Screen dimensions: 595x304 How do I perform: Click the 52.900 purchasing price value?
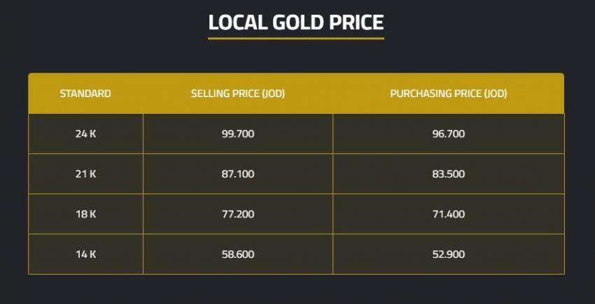[449, 254]
